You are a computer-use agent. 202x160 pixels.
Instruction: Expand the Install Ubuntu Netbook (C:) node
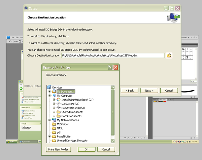click(54, 100)
